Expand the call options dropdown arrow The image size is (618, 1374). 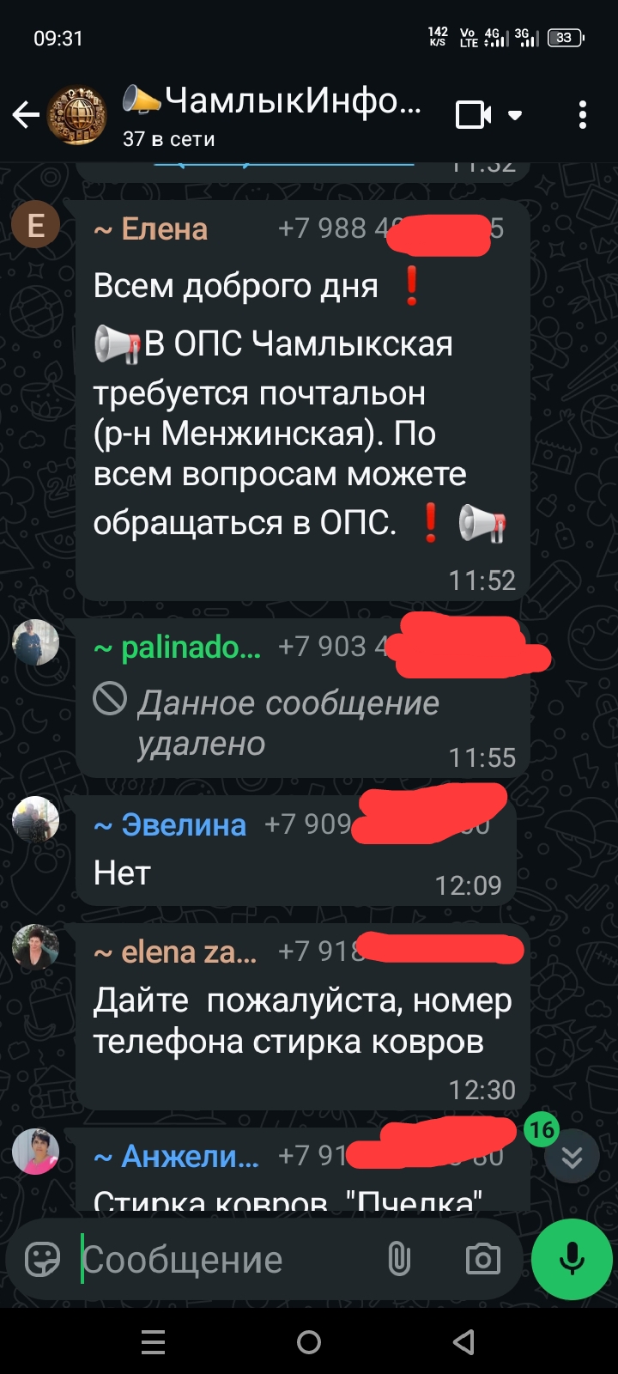click(x=515, y=115)
